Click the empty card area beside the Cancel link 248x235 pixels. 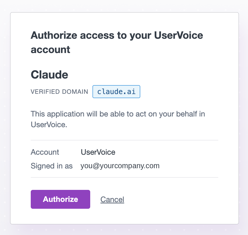point(174,200)
